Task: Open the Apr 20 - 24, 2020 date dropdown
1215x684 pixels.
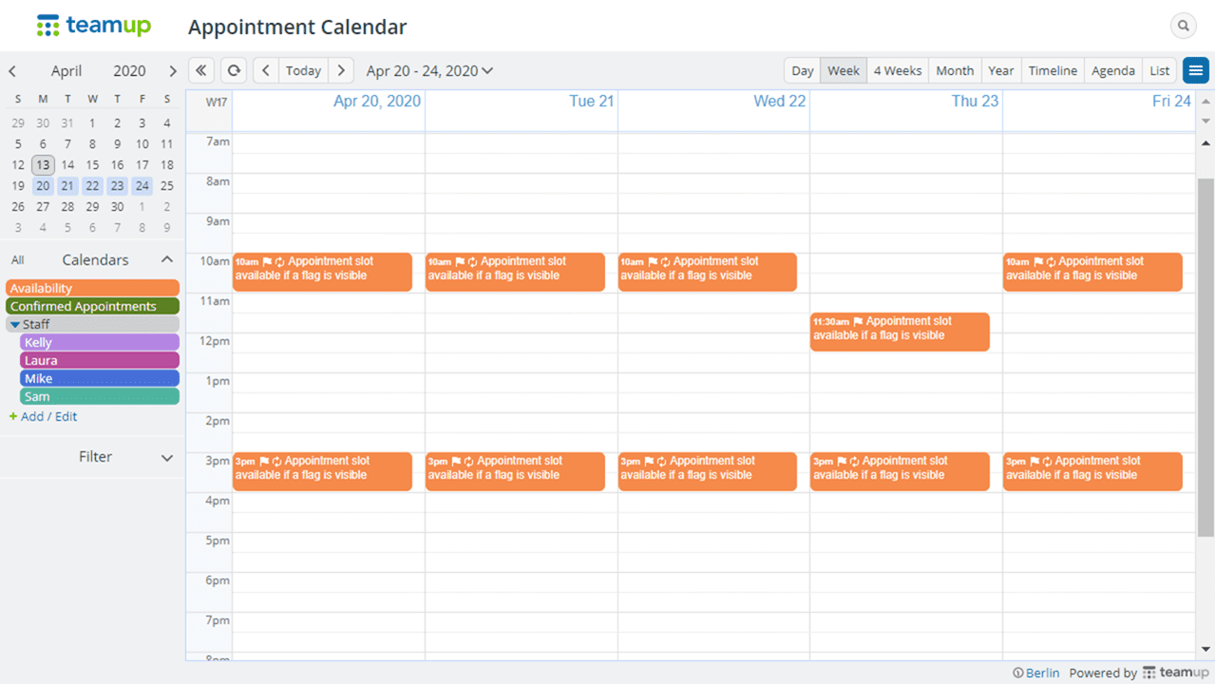Action: 429,70
